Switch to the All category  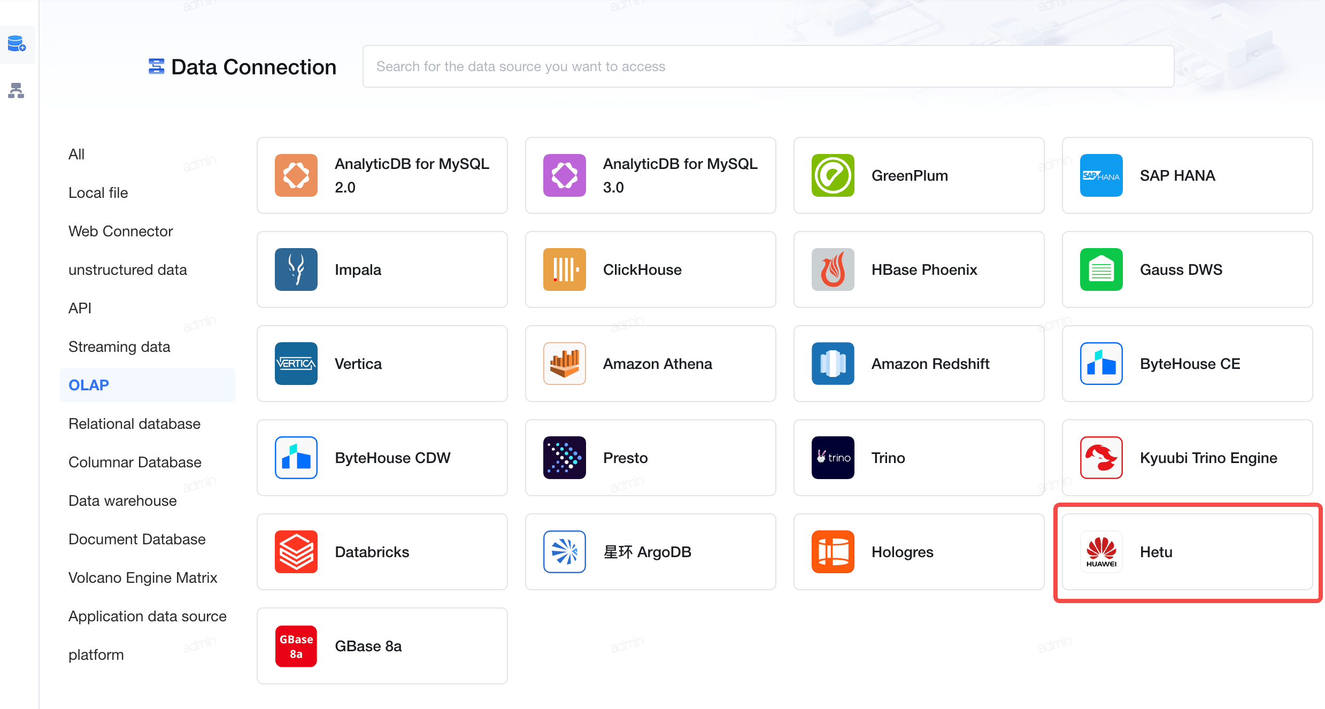click(x=76, y=154)
